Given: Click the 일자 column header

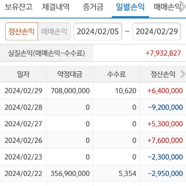Looking at the screenshot, I should pos(23,74).
